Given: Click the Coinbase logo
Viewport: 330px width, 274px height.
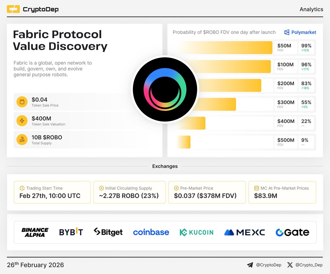Looking at the screenshot, I should pyautogui.click(x=151, y=232).
